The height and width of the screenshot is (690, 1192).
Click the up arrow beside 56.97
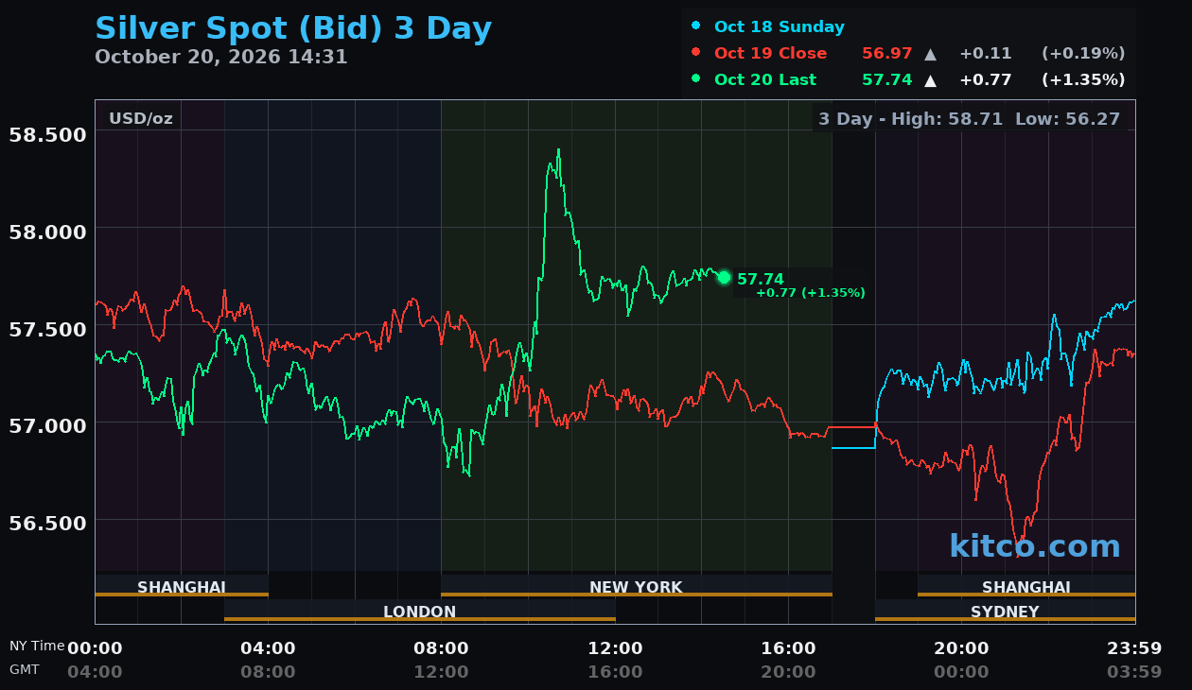coord(931,54)
